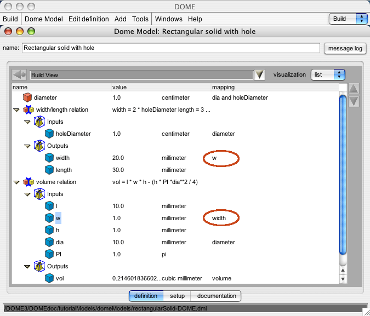Open the Windows menu
370x316 pixels.
168,19
